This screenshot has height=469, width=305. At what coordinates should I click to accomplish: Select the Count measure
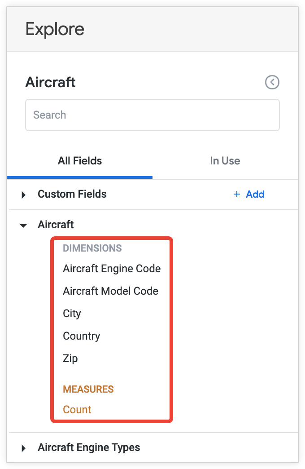(x=77, y=409)
